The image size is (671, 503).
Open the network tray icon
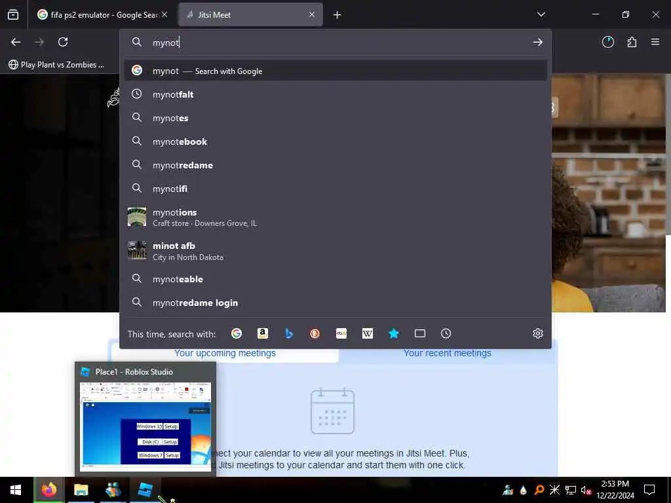tap(571, 490)
